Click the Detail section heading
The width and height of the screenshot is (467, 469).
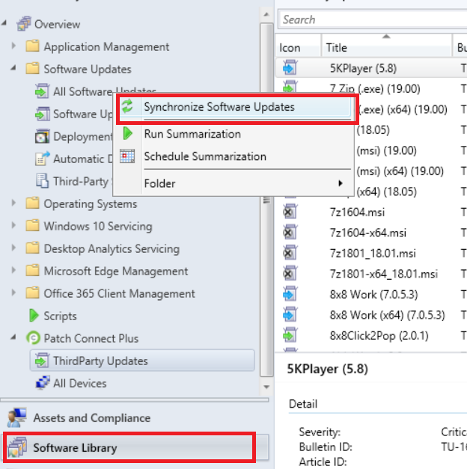303,404
